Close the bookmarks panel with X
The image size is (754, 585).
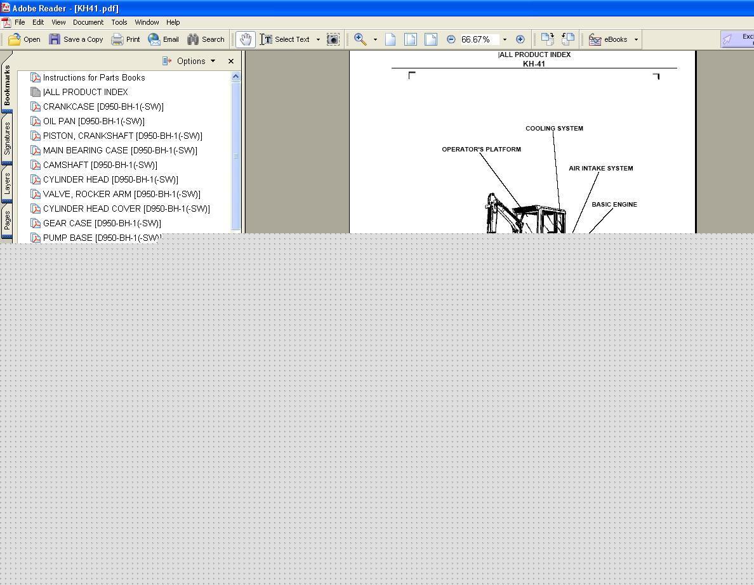pos(231,61)
